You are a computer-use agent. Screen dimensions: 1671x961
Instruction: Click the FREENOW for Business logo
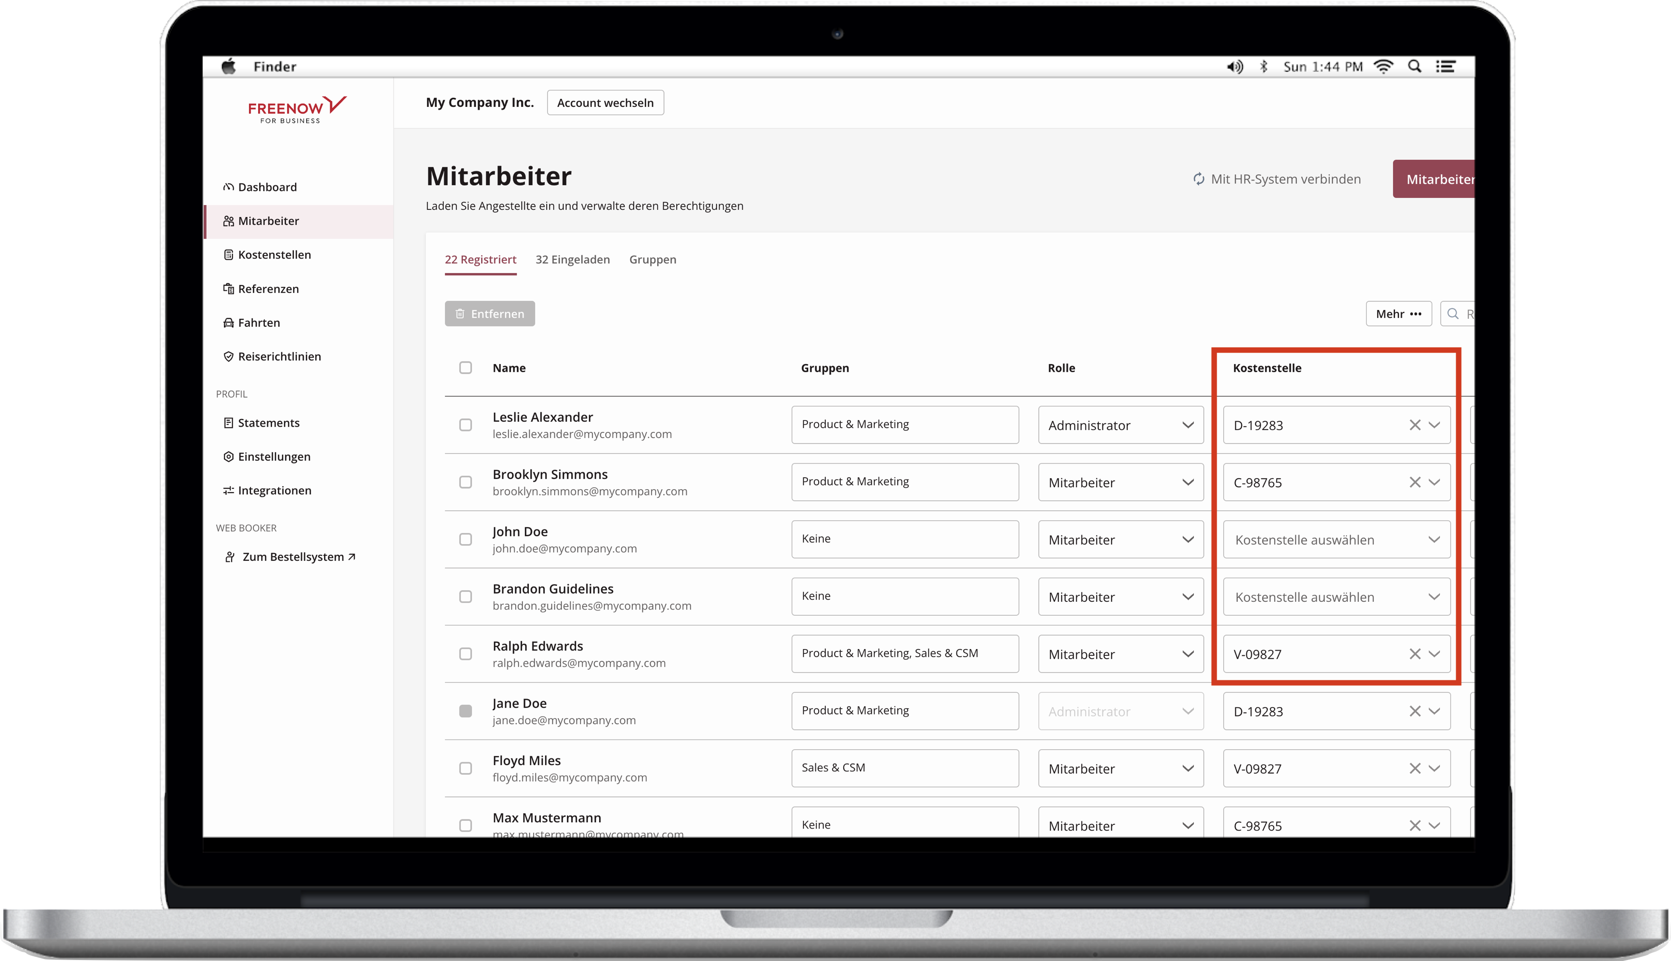297,110
